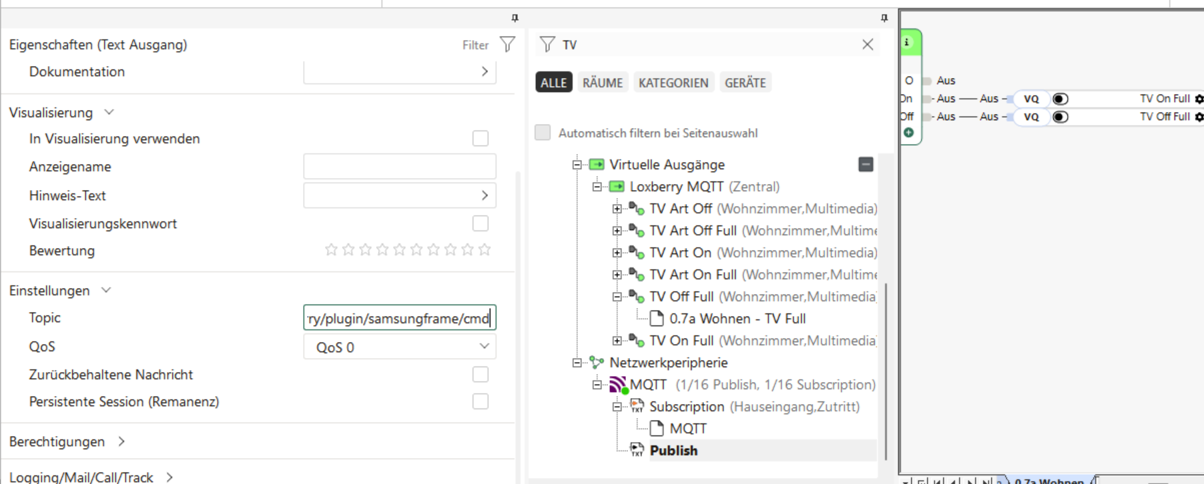Click the green info icon on block
The width and height of the screenshot is (1204, 484).
coord(907,42)
